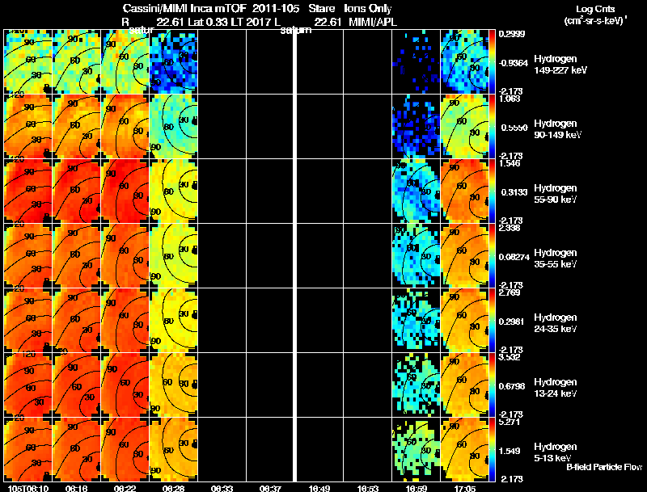Click the '16:53' time label
This screenshot has height=492, width=647.
368,489
